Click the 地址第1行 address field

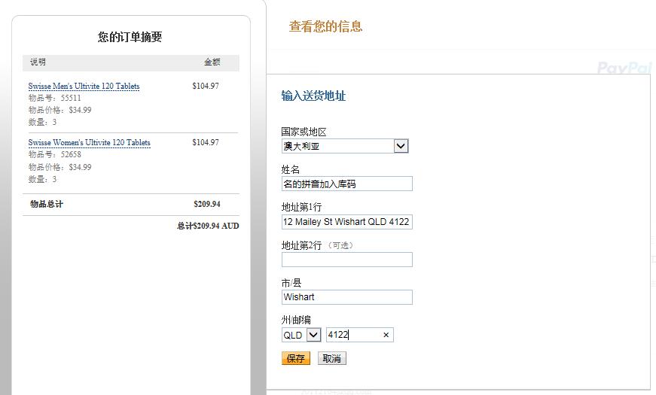[x=346, y=221]
